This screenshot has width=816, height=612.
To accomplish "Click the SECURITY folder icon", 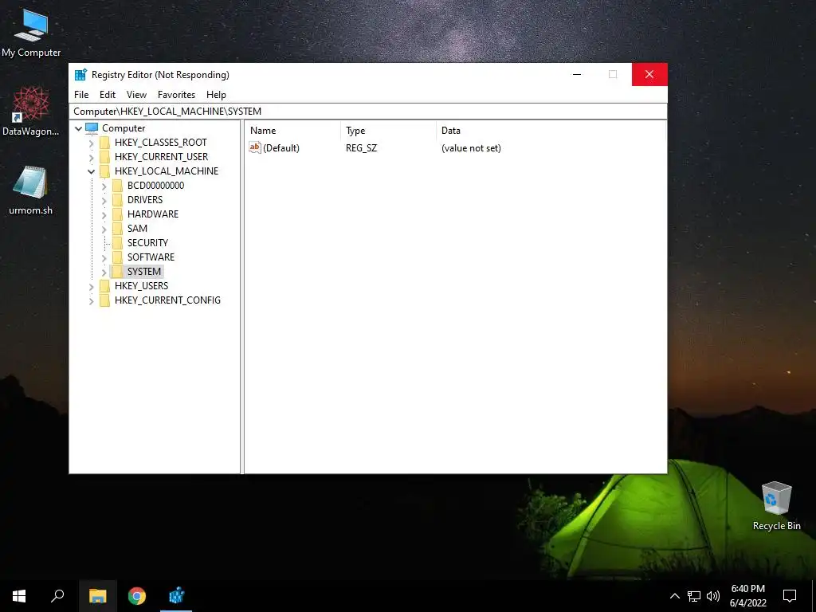I will click(118, 242).
